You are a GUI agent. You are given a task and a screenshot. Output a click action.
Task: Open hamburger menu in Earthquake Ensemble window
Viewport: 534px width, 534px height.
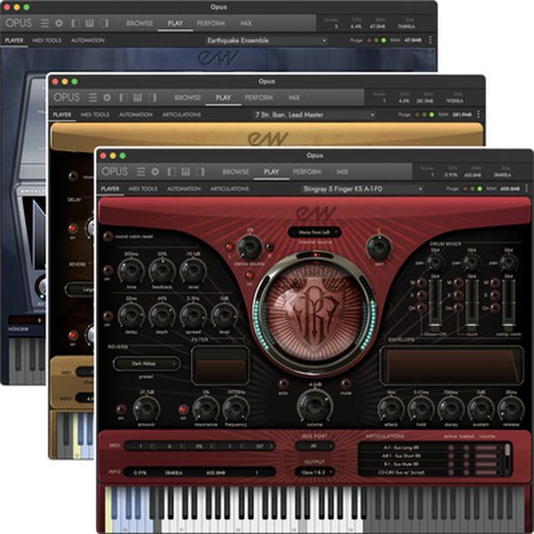[x=45, y=23]
